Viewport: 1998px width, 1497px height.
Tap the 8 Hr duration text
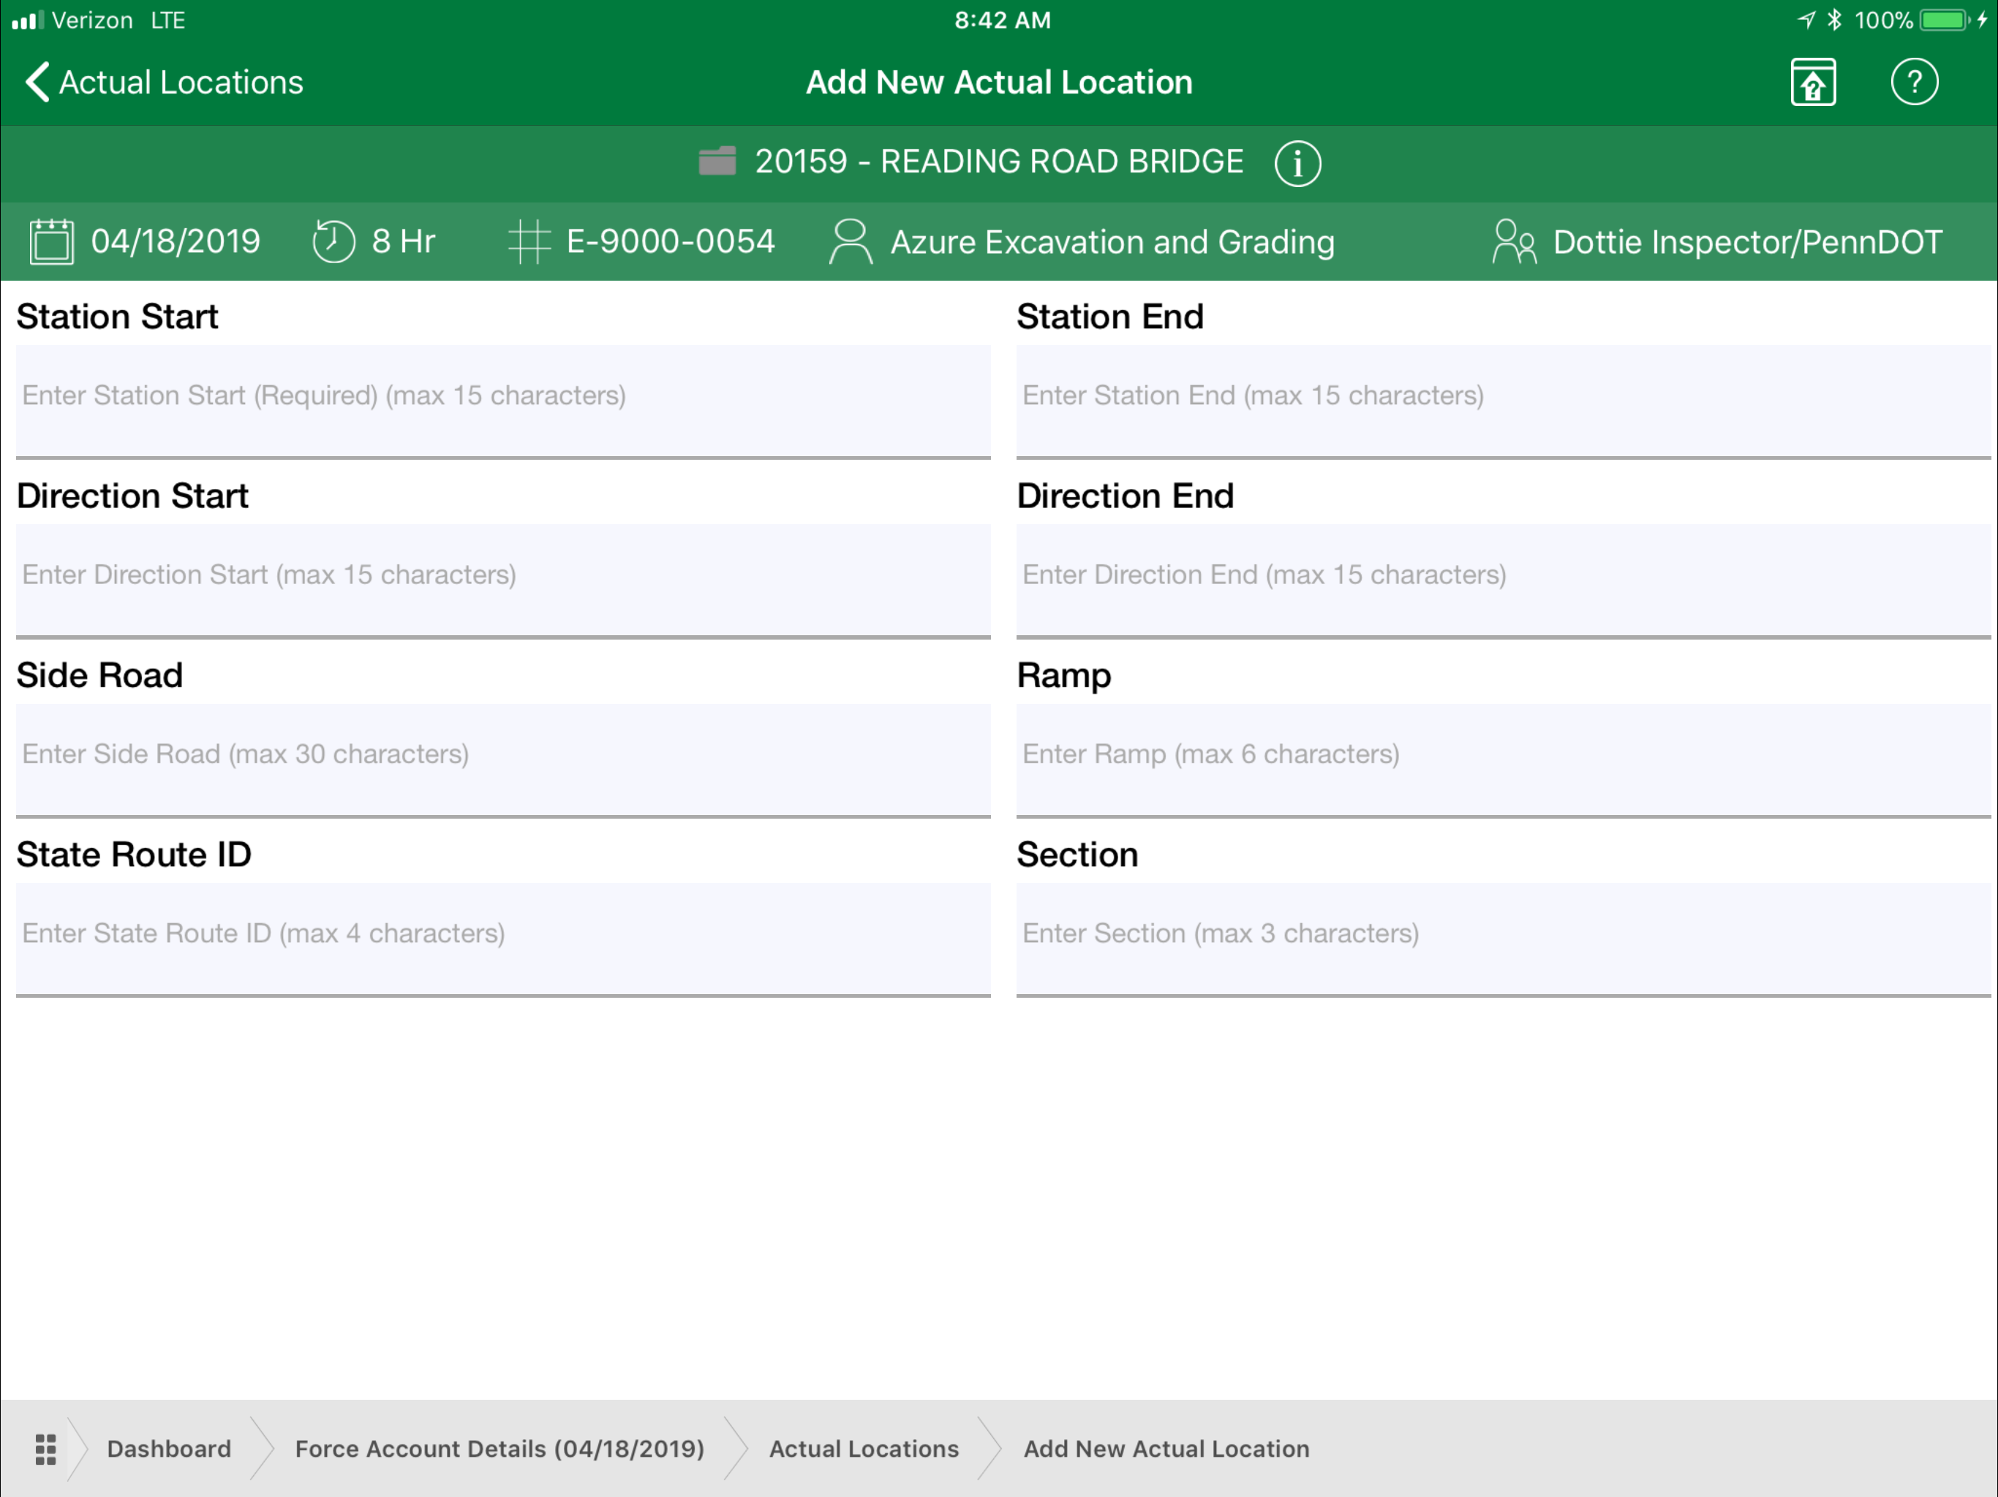[403, 241]
